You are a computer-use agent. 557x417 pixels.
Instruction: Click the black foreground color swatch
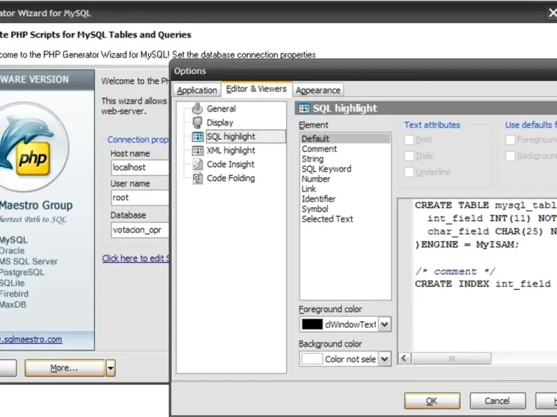pyautogui.click(x=312, y=324)
